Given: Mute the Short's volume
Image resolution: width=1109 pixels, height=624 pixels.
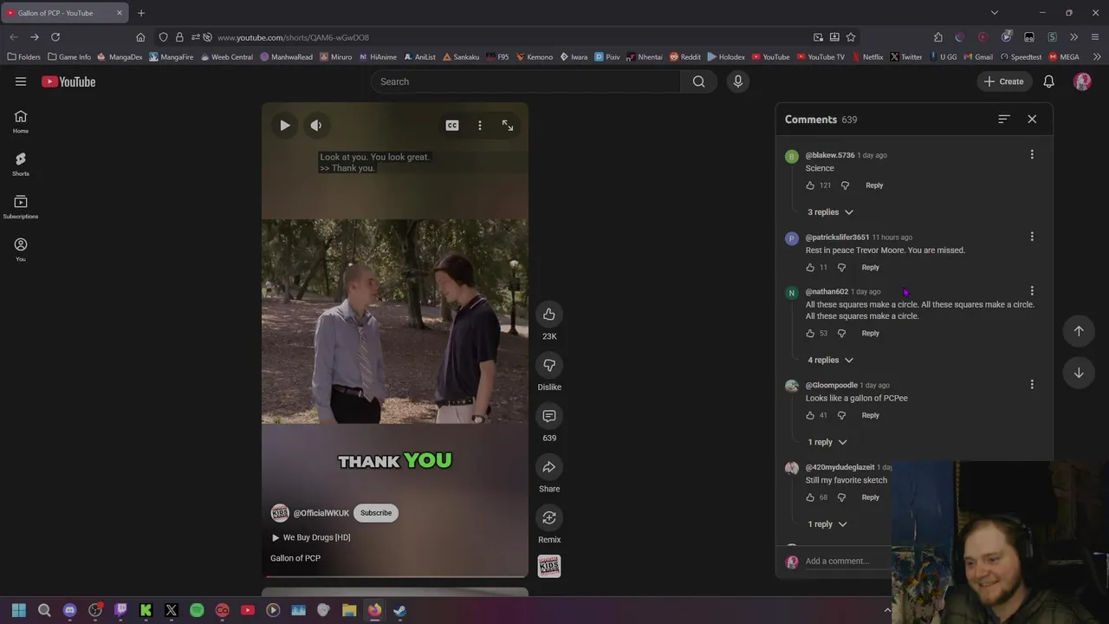Looking at the screenshot, I should point(316,126).
